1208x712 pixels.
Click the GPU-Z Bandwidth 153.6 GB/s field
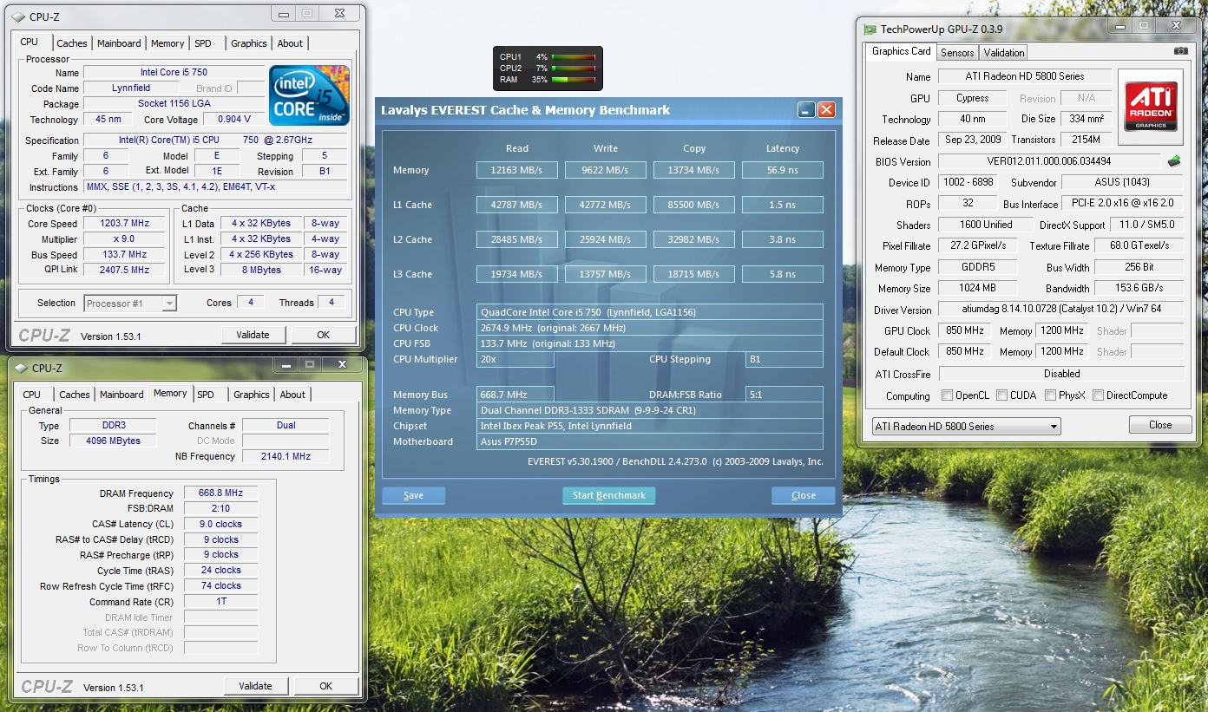[x=1139, y=288]
